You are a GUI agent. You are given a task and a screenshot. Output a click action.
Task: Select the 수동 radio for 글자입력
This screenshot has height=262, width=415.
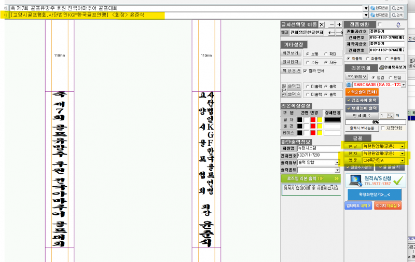coord(308,62)
